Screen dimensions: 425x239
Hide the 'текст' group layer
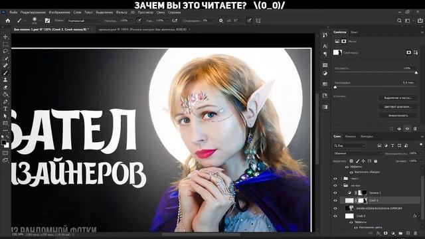(x=335, y=179)
